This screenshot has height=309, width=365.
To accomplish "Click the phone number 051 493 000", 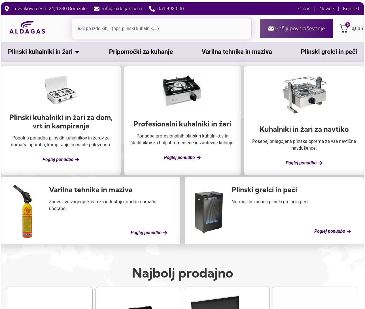I will click(171, 9).
